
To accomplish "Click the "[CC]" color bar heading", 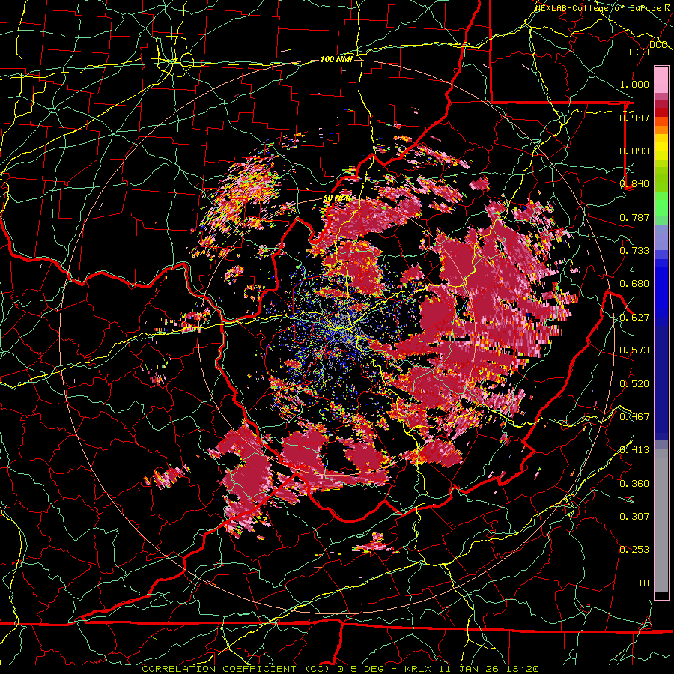I will (x=640, y=52).
